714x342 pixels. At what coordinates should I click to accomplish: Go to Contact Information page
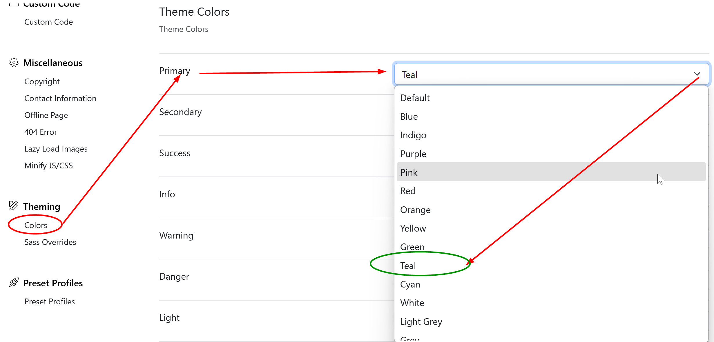click(60, 98)
